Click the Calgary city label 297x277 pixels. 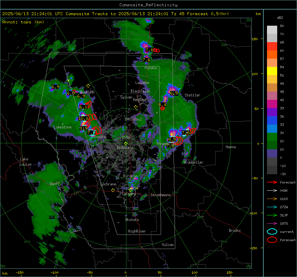click(x=129, y=194)
